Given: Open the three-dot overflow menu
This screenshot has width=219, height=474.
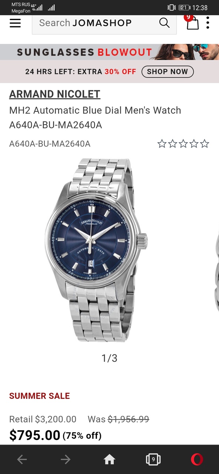Looking at the screenshot, I should 208,23.
